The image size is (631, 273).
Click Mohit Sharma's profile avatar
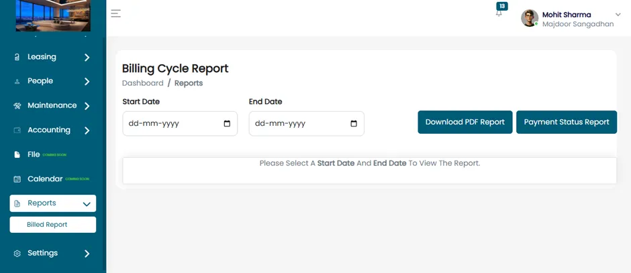530,18
